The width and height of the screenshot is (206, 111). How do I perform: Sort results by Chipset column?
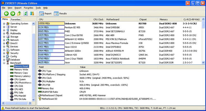[x=147, y=19]
